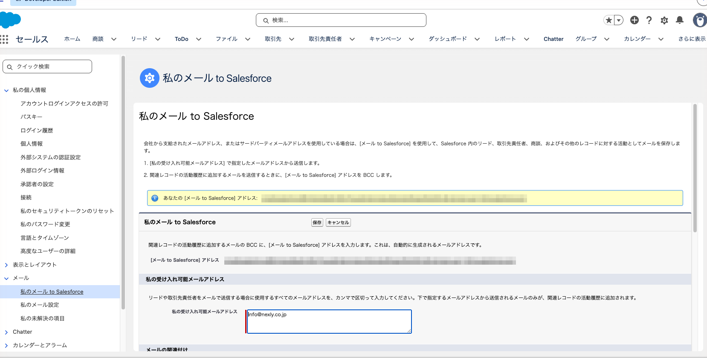The width and height of the screenshot is (707, 358).
Task: Expand the 表示とレイアウト tree section
Action: (x=6, y=265)
